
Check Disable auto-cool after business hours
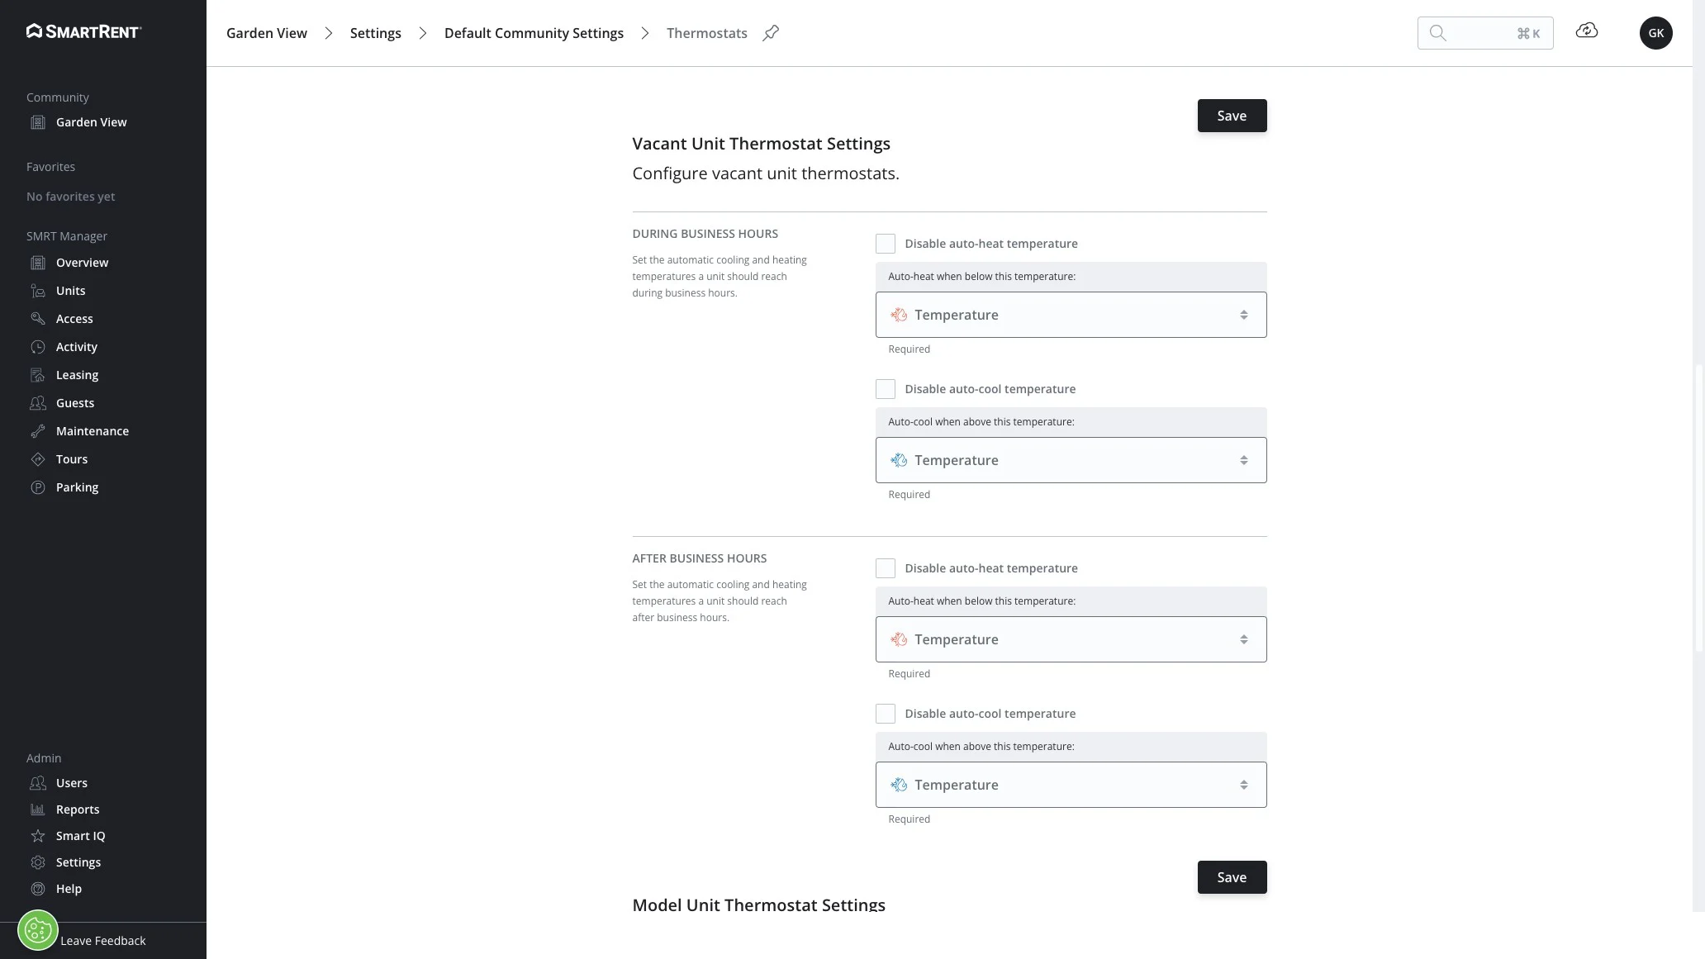(886, 714)
